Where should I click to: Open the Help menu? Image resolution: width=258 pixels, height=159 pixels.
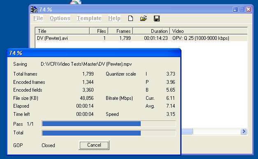click(x=114, y=18)
